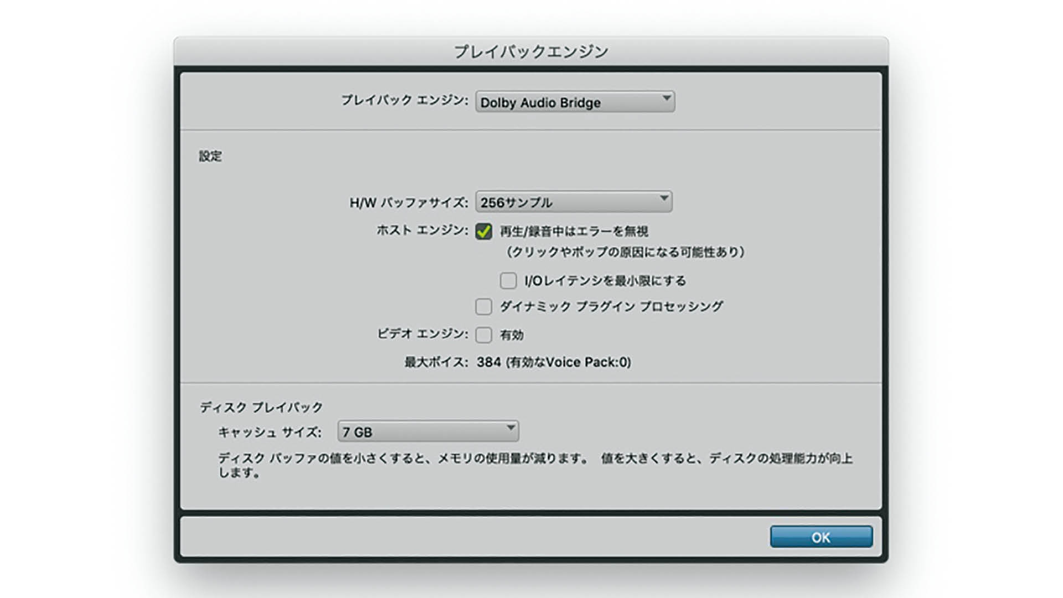The height and width of the screenshot is (598, 1063).
Task: Enable ダイナミック プラグイン プロセッシング checkbox
Action: pyautogui.click(x=483, y=307)
